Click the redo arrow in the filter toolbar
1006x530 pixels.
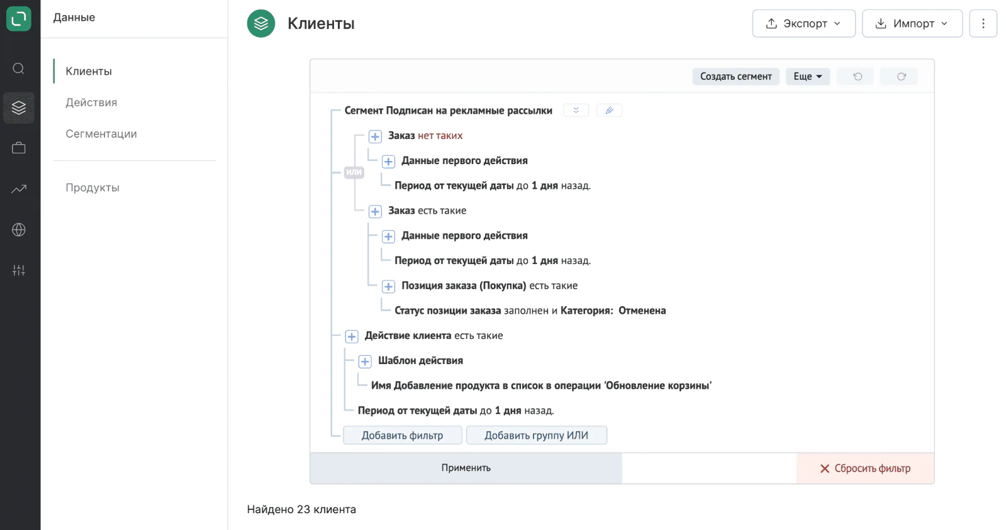tap(901, 76)
